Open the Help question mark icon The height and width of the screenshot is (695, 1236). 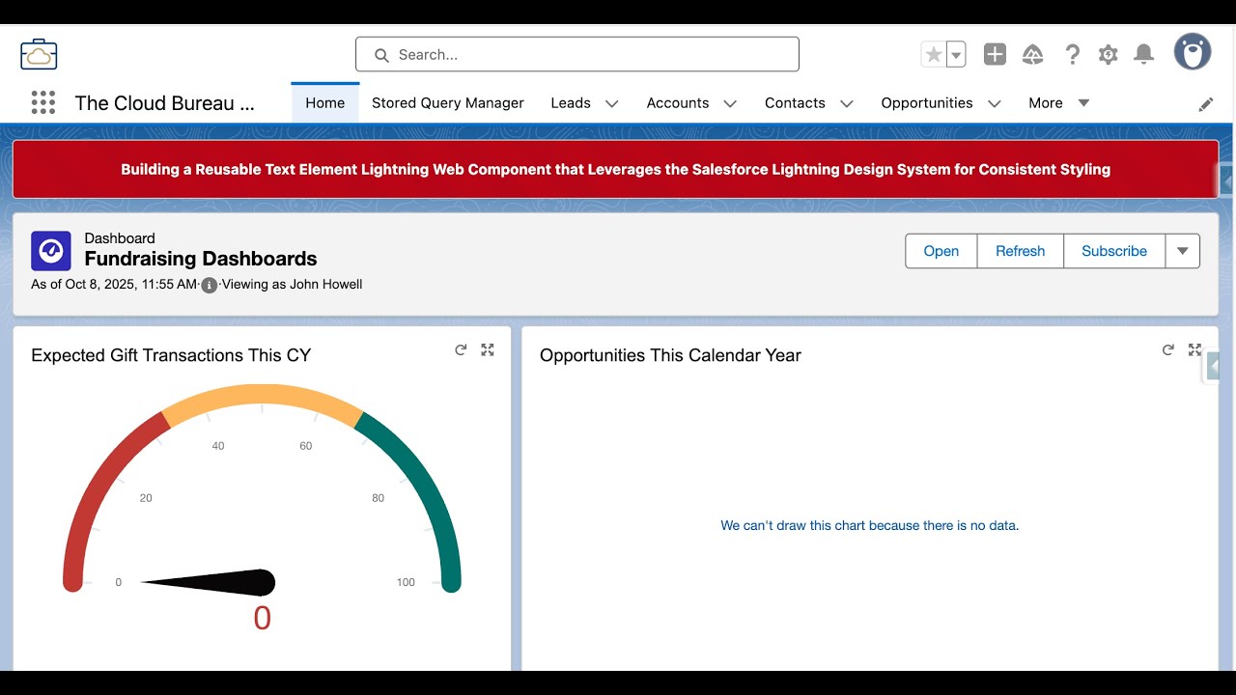[1072, 55]
